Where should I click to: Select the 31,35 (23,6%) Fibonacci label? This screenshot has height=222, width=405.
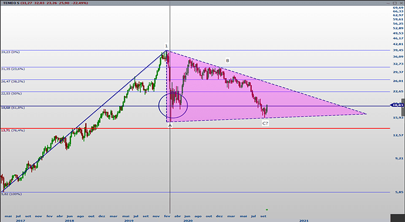[x=13, y=69]
